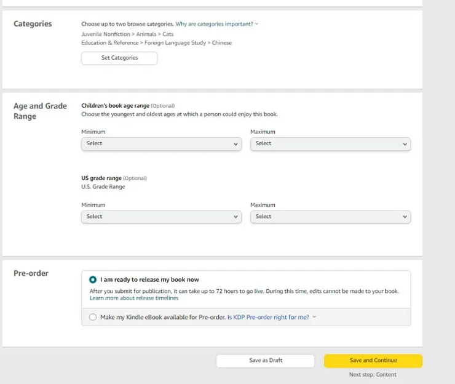Click arrow icon in minimum age select
The image size is (455, 384).
click(x=236, y=144)
